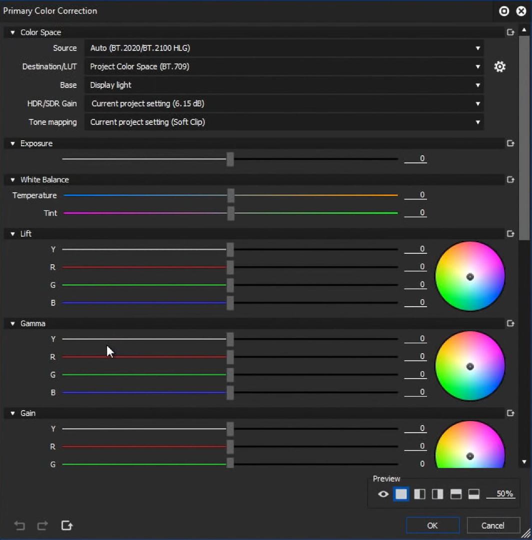
Task: Click the Cancel button
Action: (x=493, y=525)
